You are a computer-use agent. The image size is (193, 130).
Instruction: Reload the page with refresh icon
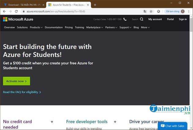(16, 11)
